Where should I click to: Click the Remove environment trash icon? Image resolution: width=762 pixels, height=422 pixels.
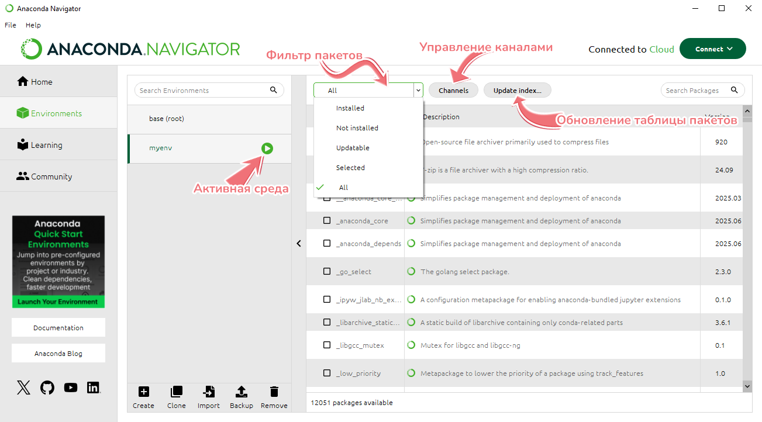[274, 392]
